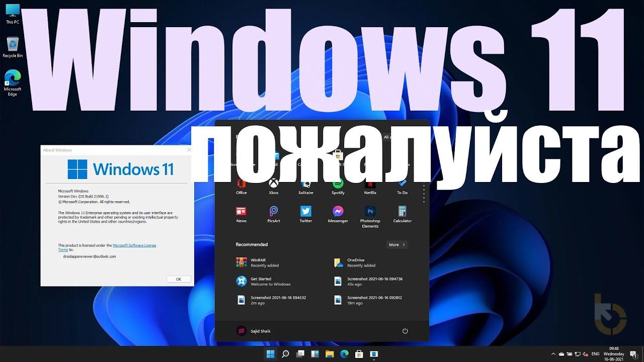The height and width of the screenshot is (362, 644).
Task: Click the power button in Start menu
Action: (x=405, y=331)
